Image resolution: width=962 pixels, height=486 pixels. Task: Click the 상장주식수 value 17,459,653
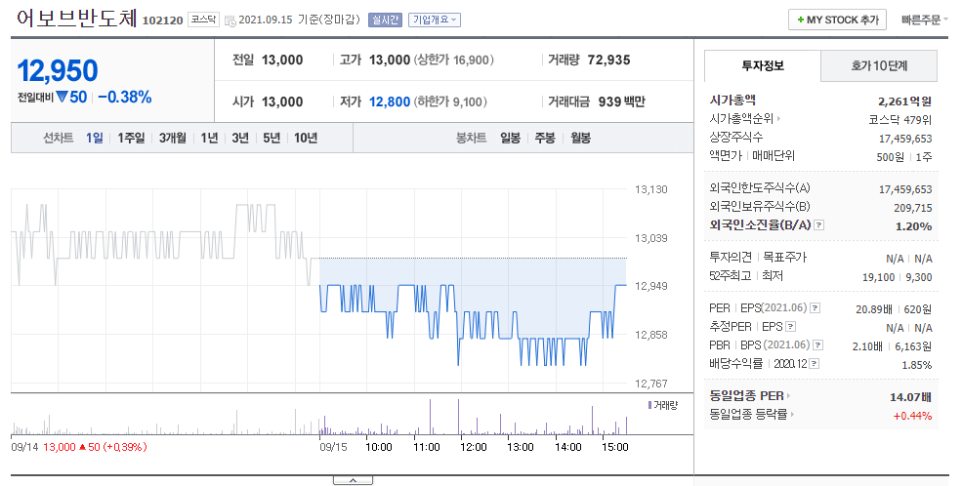(905, 139)
